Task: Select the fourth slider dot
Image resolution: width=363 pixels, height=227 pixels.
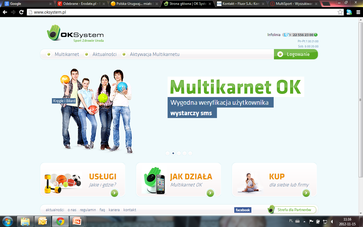Action: 185,153
